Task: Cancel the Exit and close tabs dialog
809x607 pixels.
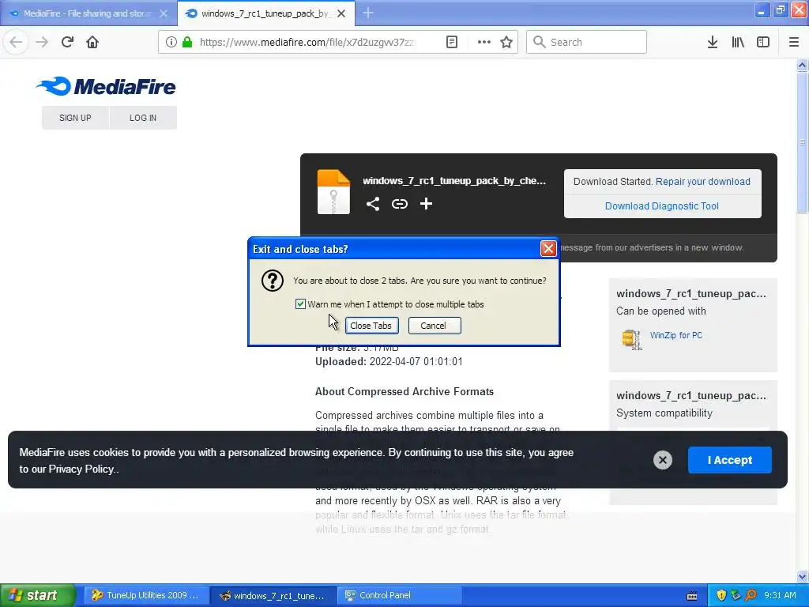Action: (x=434, y=326)
